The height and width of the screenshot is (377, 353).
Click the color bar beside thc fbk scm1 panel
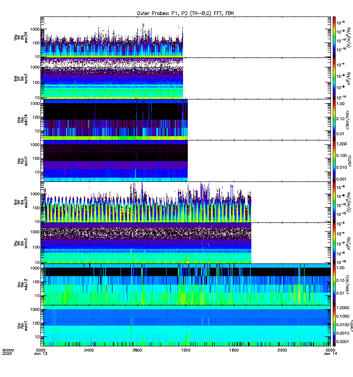point(334,326)
